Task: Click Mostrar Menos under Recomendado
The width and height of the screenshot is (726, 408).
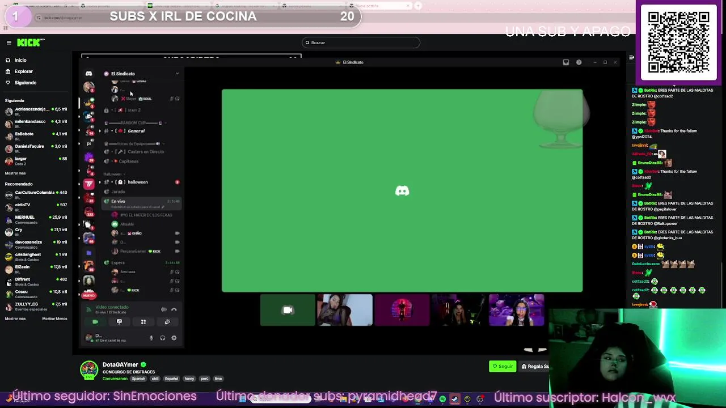Action: click(x=54, y=319)
